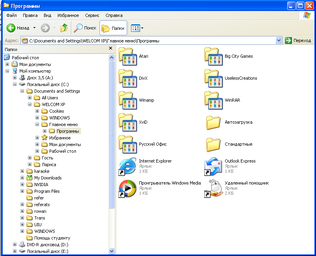The width and height of the screenshot is (316, 256).
Task: Open the Atari program folder icon
Action: coord(128,57)
